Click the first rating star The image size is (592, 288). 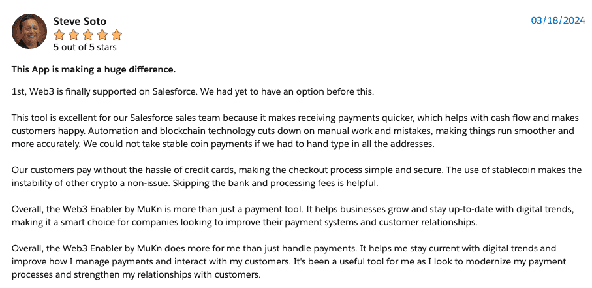59,35
